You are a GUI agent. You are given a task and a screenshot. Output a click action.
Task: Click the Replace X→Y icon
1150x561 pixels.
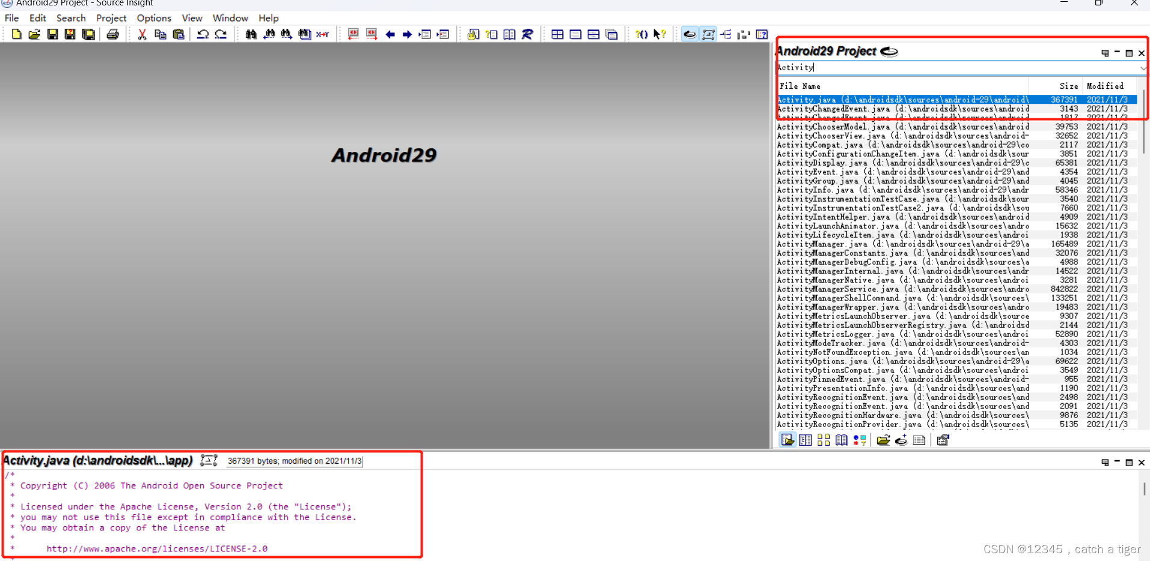[x=323, y=34]
